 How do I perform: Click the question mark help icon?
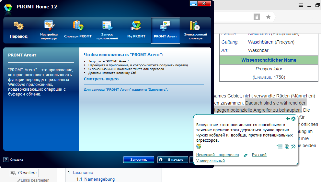6,159
